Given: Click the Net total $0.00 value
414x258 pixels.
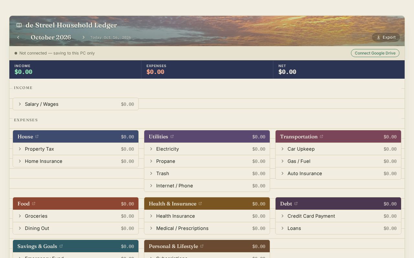Looking at the screenshot, I should click(287, 72).
